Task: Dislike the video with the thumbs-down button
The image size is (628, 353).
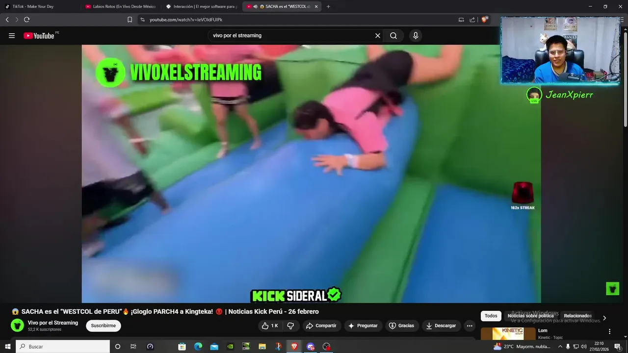Action: click(290, 326)
